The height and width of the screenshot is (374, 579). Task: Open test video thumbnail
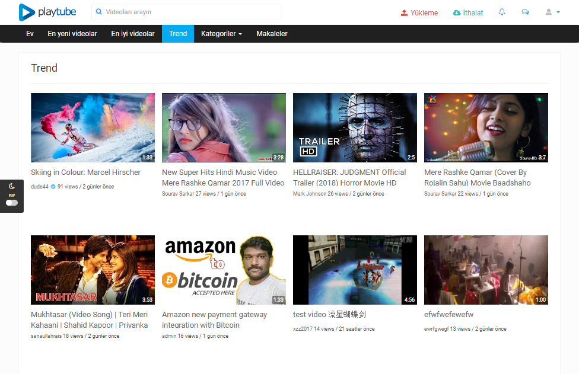point(355,270)
